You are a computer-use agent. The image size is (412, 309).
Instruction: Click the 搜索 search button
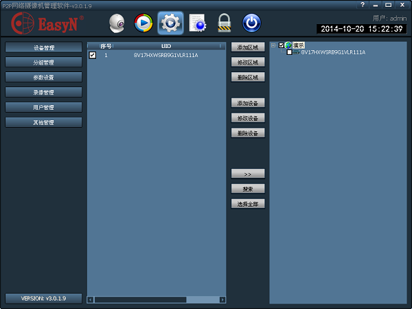tap(248, 189)
